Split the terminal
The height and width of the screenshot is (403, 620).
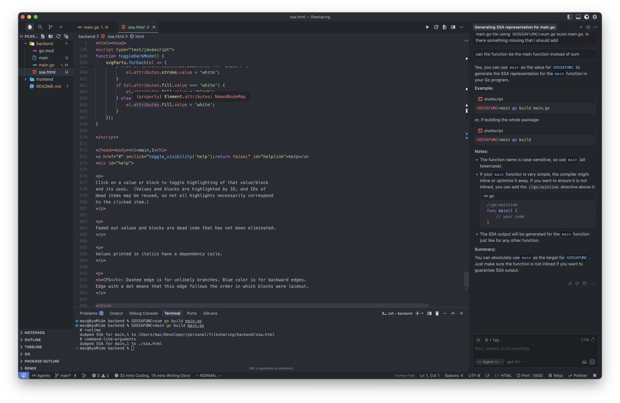[x=429, y=313]
